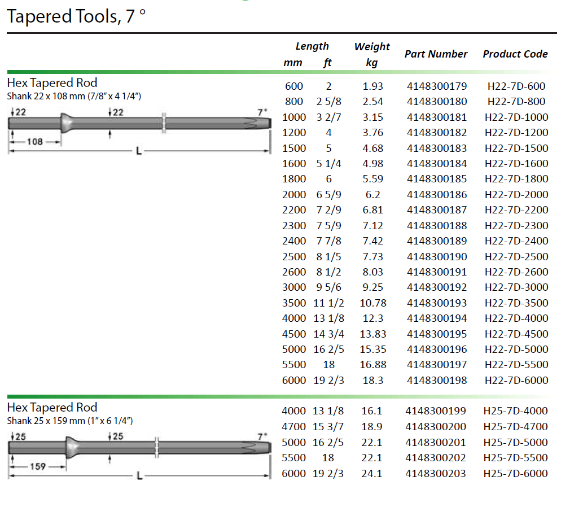The height and width of the screenshot is (507, 561).
Task: Click the Product Code column header
Action: click(x=515, y=54)
